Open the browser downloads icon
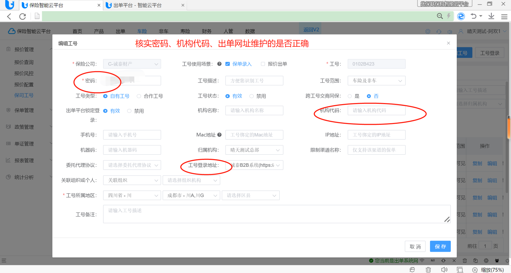This screenshot has height=273, width=511. click(x=491, y=16)
